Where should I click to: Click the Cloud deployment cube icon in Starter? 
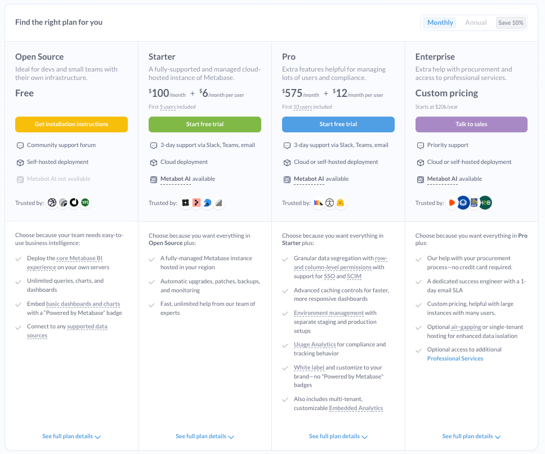point(154,162)
